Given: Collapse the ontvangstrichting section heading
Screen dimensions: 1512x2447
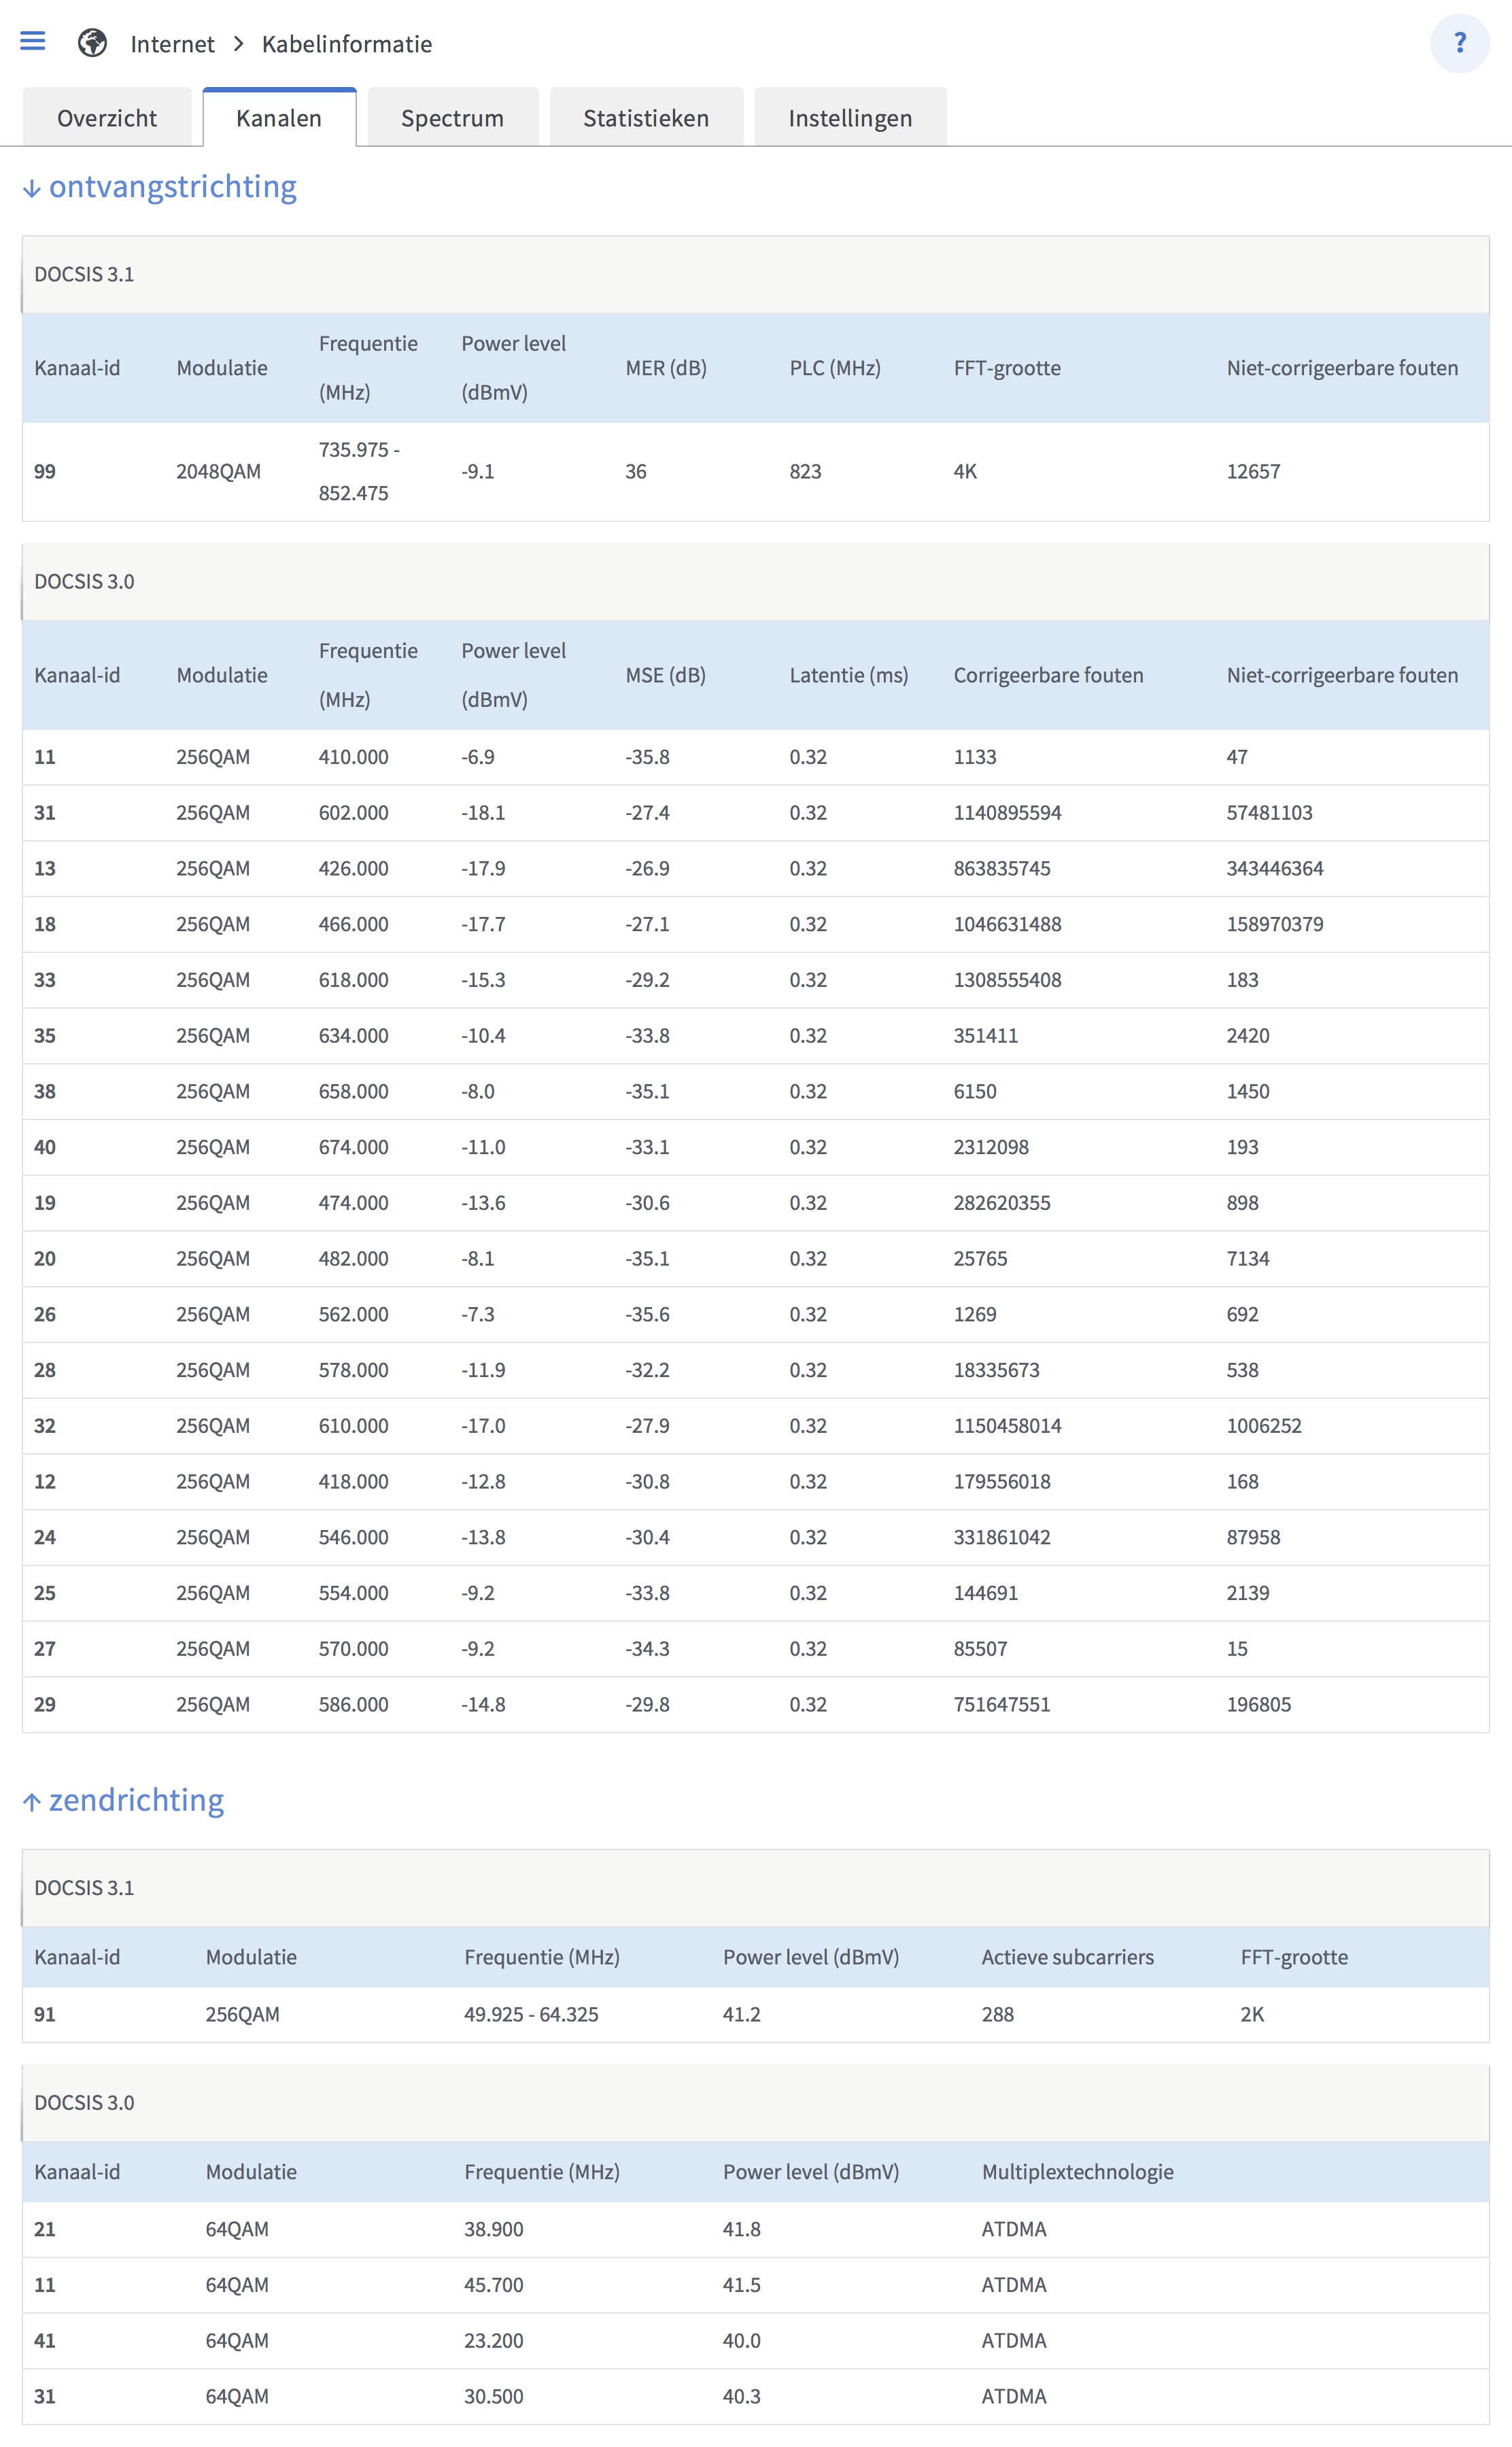Looking at the screenshot, I should pyautogui.click(x=173, y=187).
